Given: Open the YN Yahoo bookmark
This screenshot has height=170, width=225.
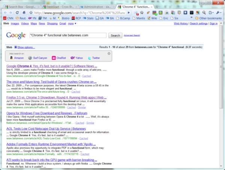Looking at the screenshot, I should click(x=32, y=18).
